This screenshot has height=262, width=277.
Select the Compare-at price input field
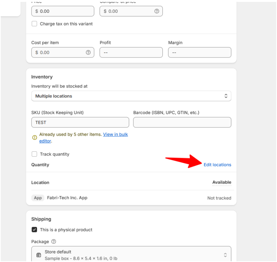[127, 11]
